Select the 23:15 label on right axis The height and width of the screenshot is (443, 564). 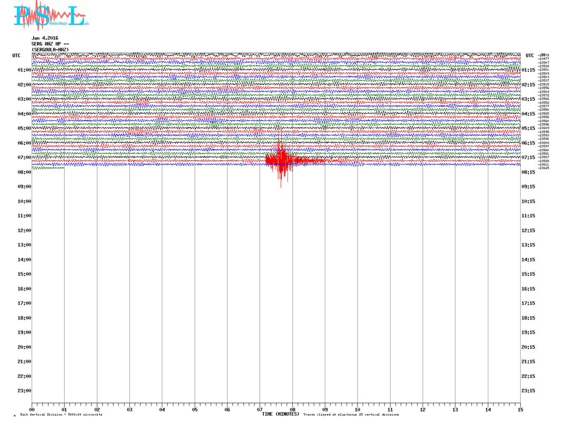pos(528,391)
